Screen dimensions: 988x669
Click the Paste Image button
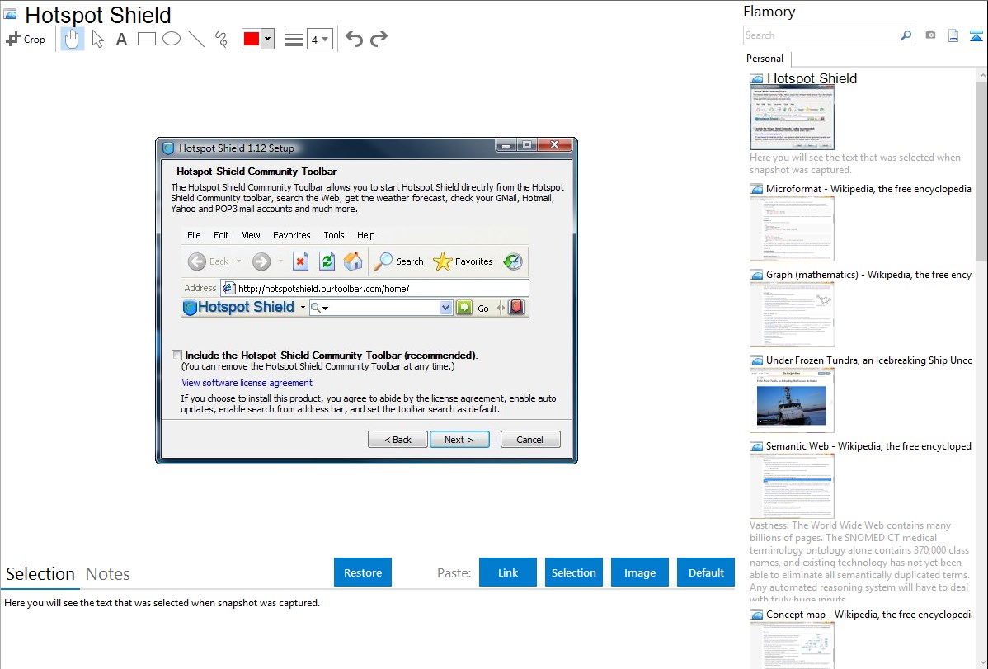tap(639, 572)
